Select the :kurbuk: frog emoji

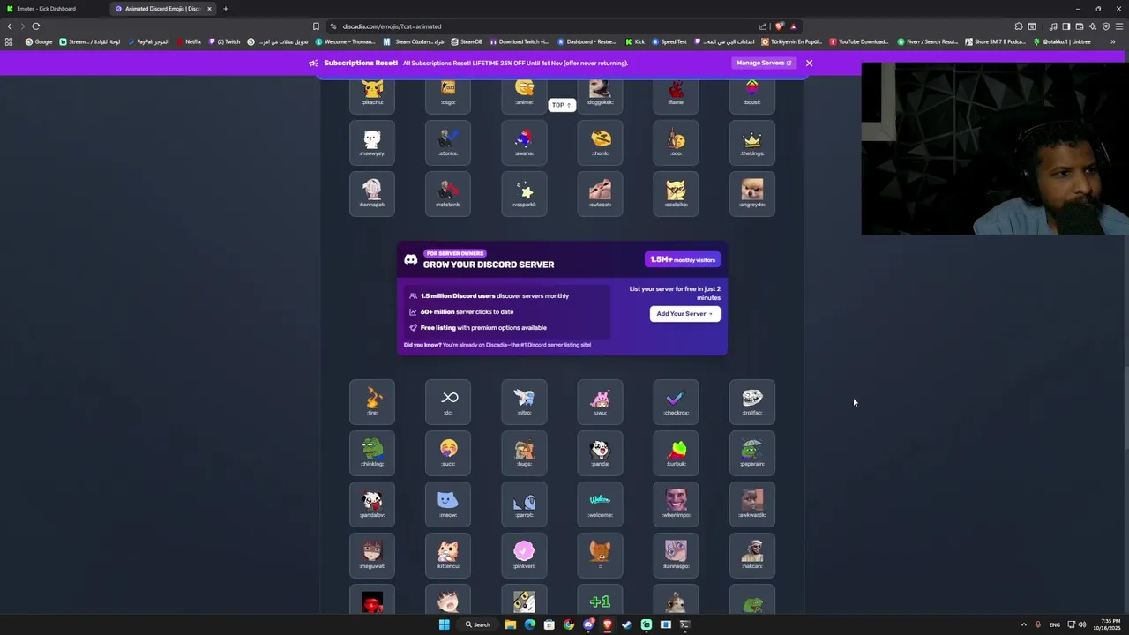[x=676, y=453]
